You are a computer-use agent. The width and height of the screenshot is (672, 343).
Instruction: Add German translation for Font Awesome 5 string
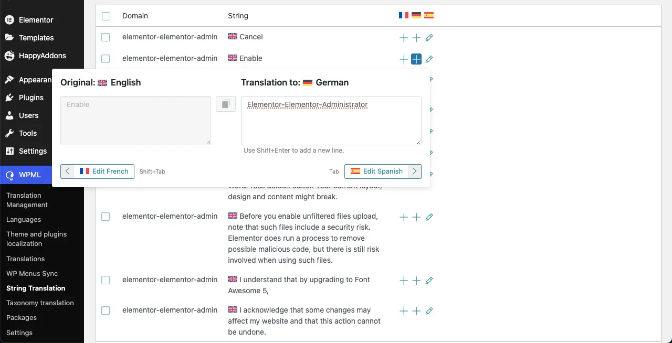coord(416,281)
